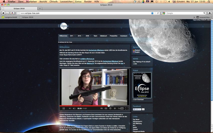Open the Extras menu

coord(78,2)
